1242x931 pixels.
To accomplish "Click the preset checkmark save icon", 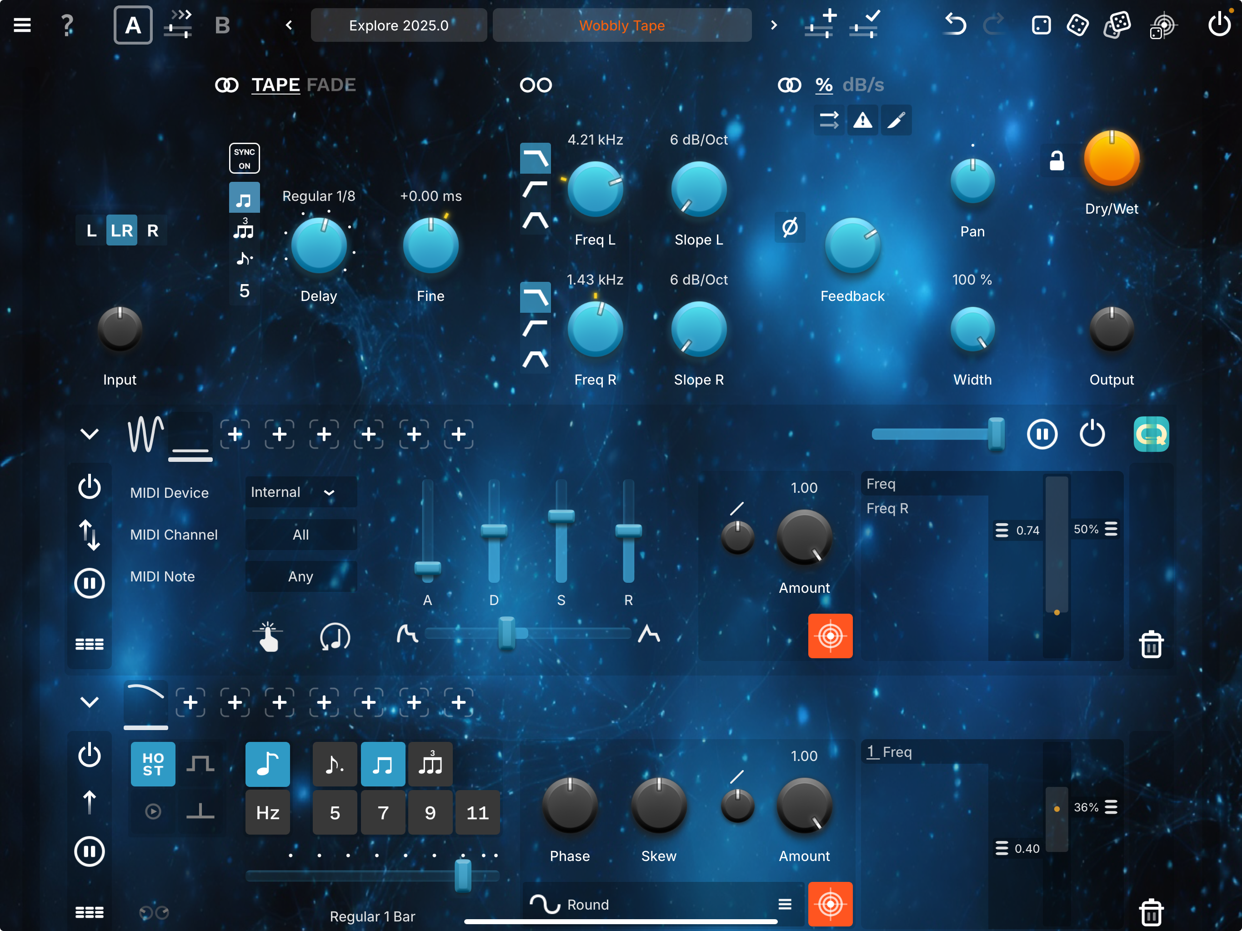I will click(x=865, y=24).
